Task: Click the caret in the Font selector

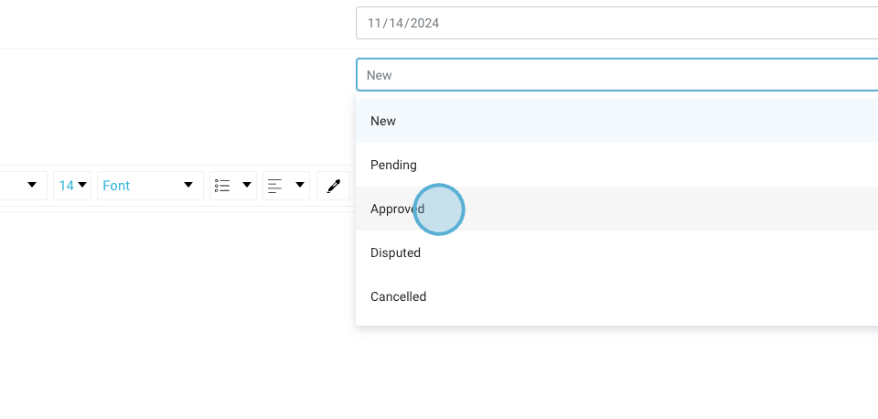Action: click(x=188, y=186)
